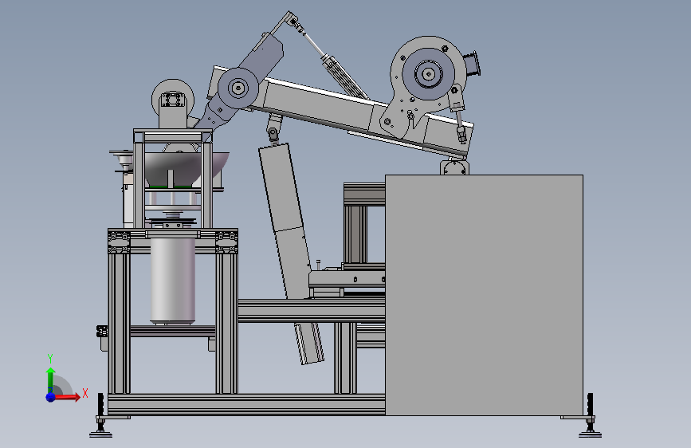Image resolution: width=691 pixels, height=448 pixels.
Task: Select the round roller on the bearing block at top left
Action: click(173, 100)
